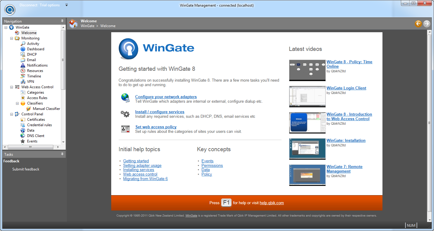Image resolution: width=434 pixels, height=231 pixels.
Task: Open the Getting started help topic
Action: [136, 161]
